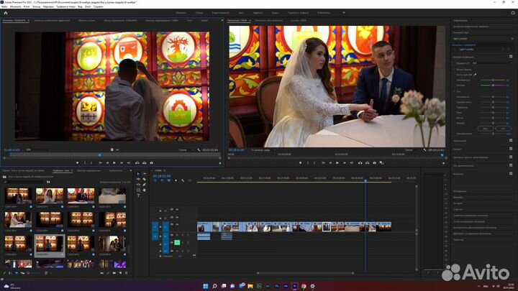Click the Temperature slider in Lumetri Color

click(492, 79)
